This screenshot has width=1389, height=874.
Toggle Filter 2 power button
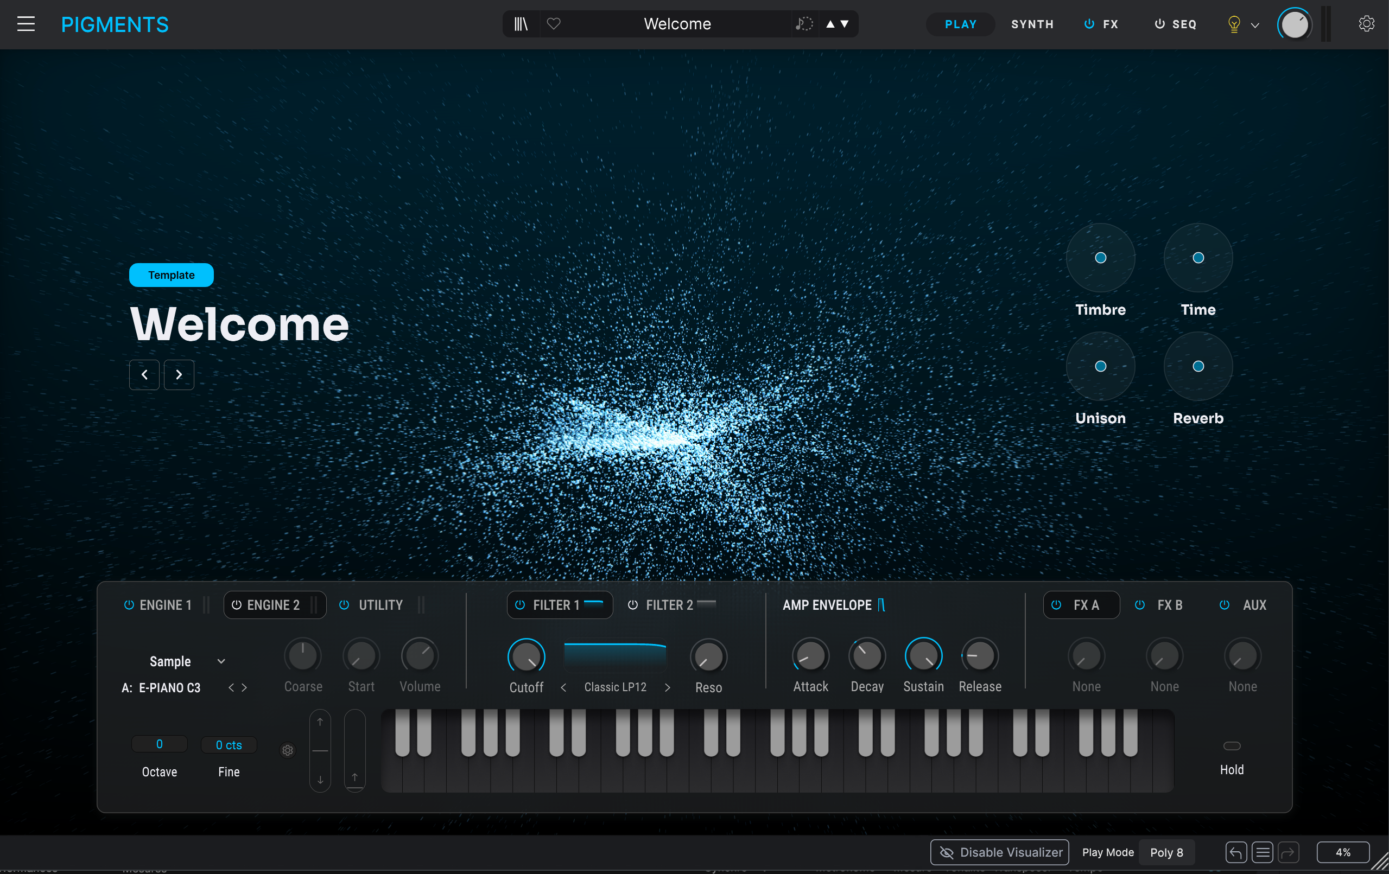633,605
